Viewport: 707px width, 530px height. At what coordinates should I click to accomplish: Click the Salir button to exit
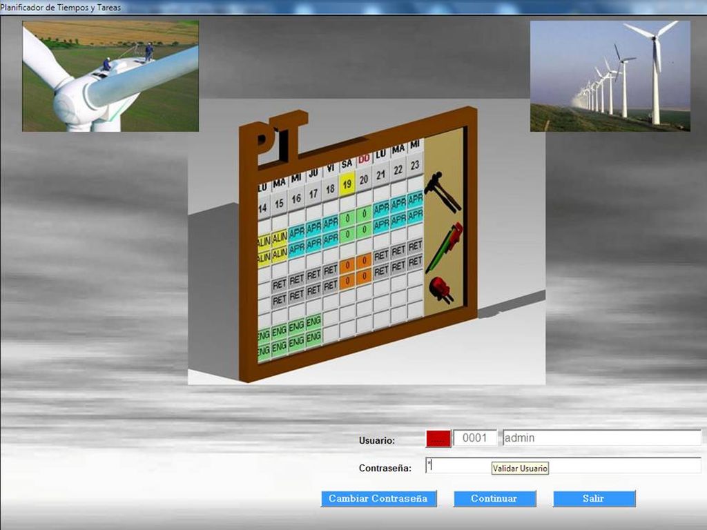coord(594,498)
